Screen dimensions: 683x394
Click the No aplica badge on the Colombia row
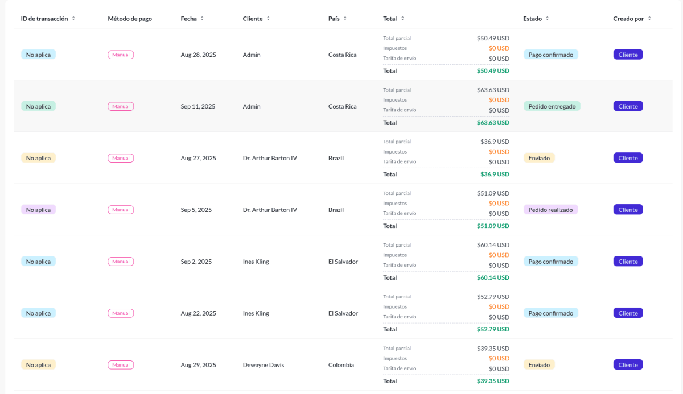38,364
